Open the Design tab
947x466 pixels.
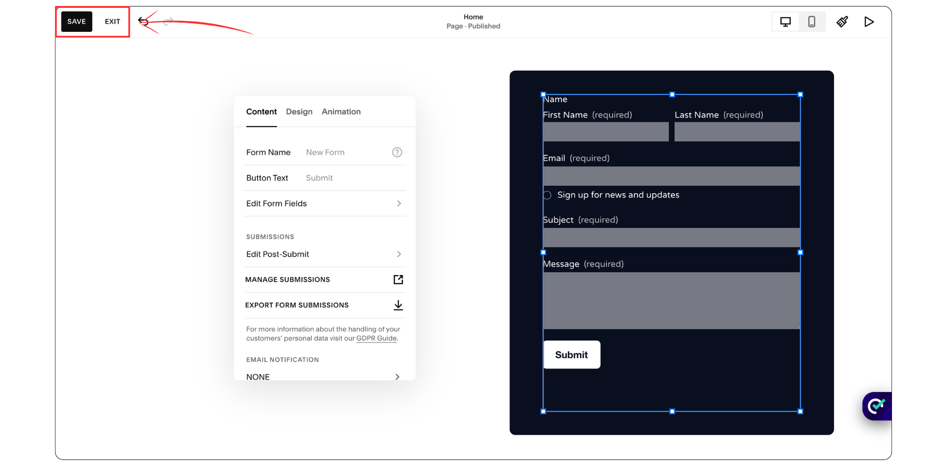pyautogui.click(x=299, y=112)
